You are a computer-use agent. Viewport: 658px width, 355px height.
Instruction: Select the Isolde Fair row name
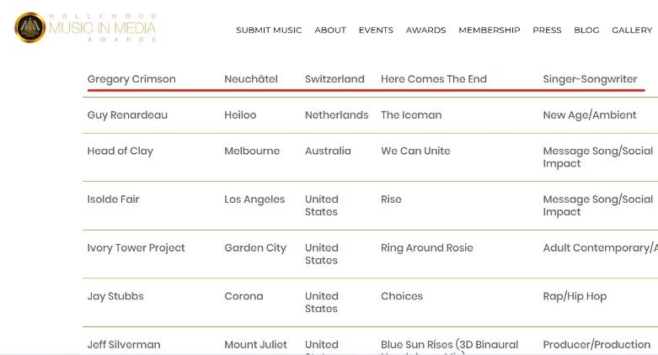(113, 199)
